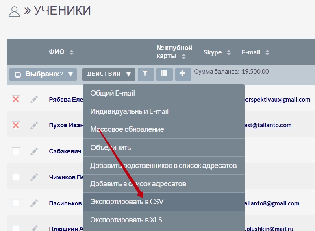Viewport: 315px width, 231px height.
Task: Click the Skype column header label
Action: coord(213,52)
